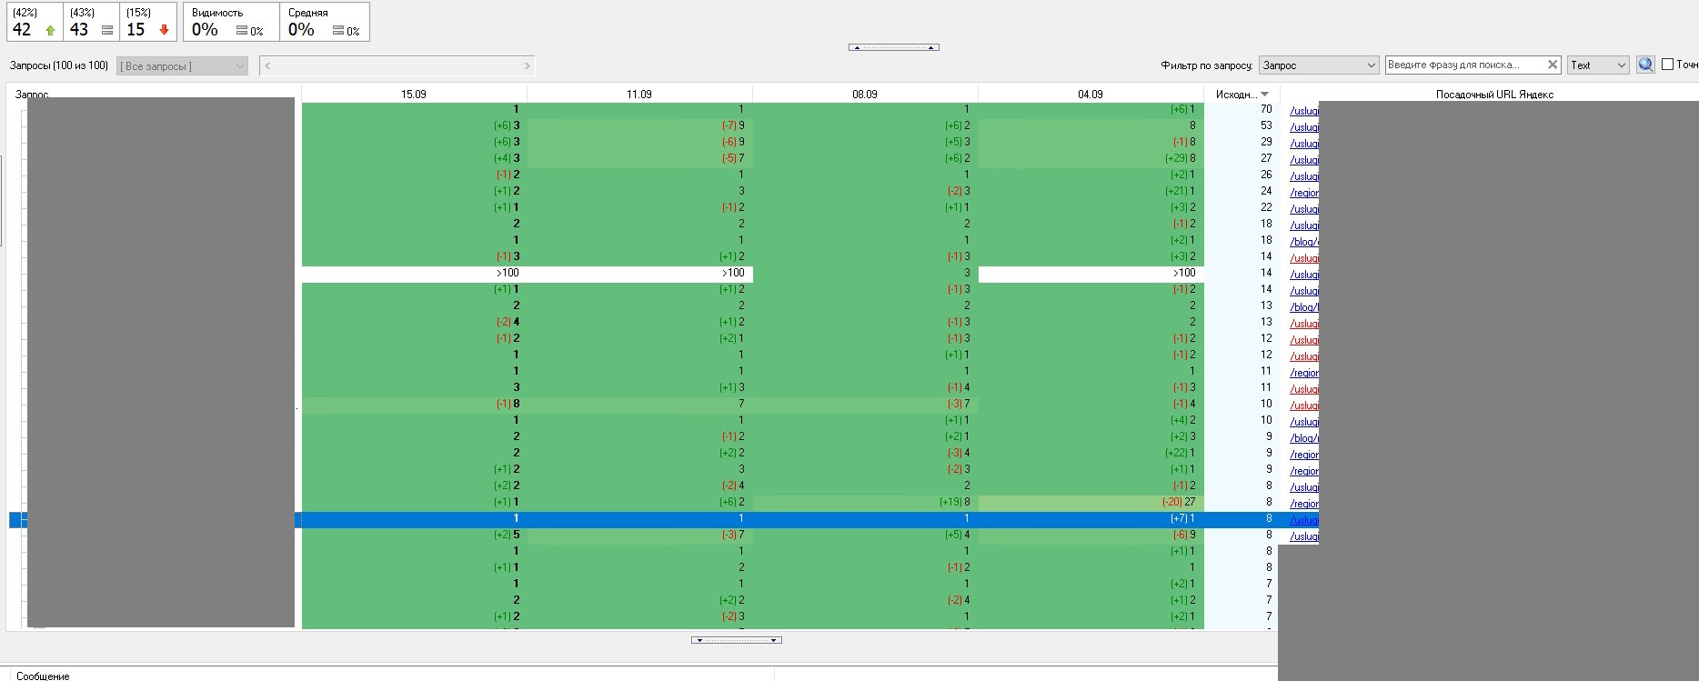Select the 70 value in the Исходн... column
Screen dimensions: 1699x681
1266,109
